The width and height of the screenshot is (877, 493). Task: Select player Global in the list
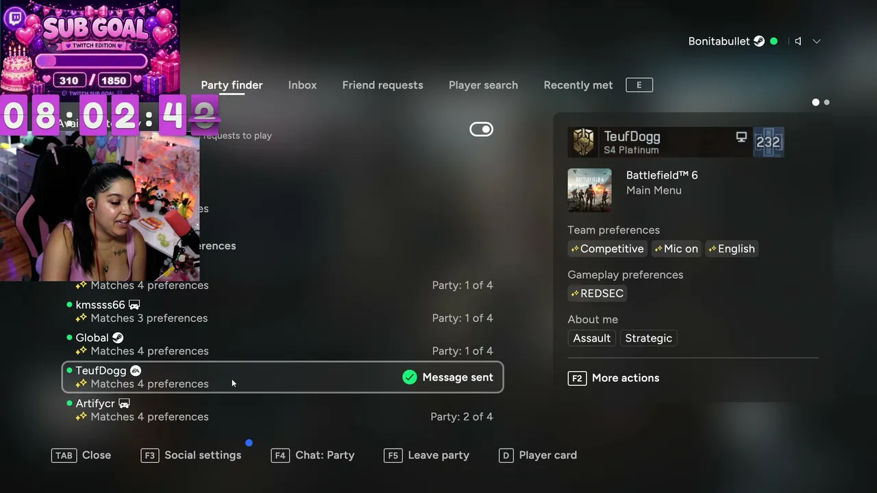pos(281,344)
